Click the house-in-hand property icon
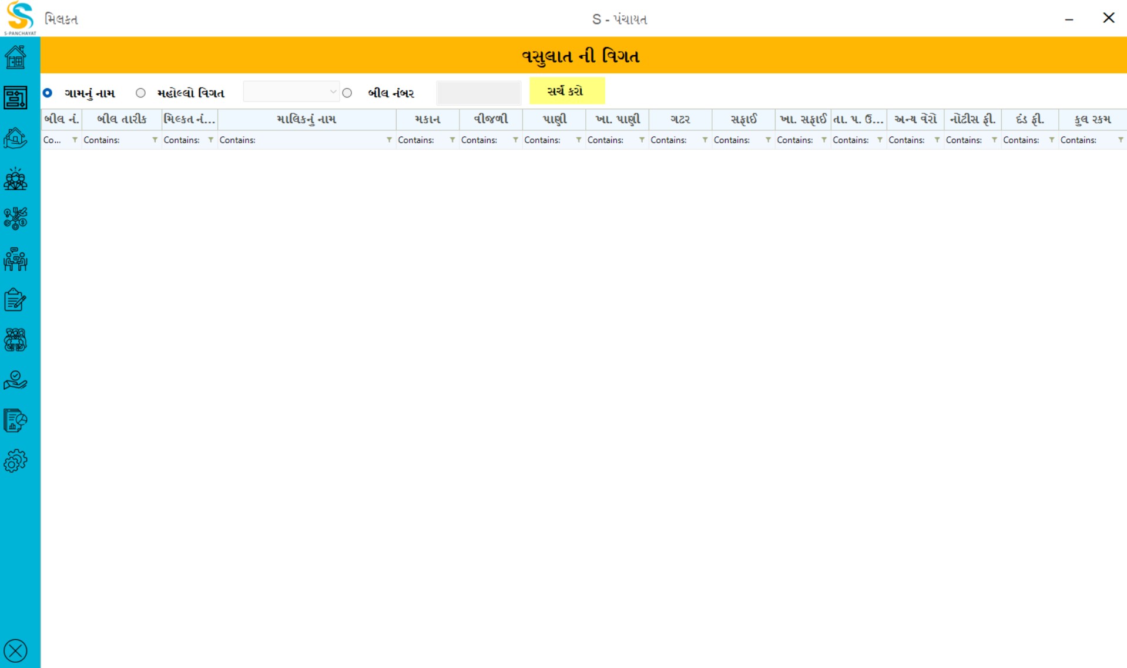The image size is (1127, 668). coord(15,139)
